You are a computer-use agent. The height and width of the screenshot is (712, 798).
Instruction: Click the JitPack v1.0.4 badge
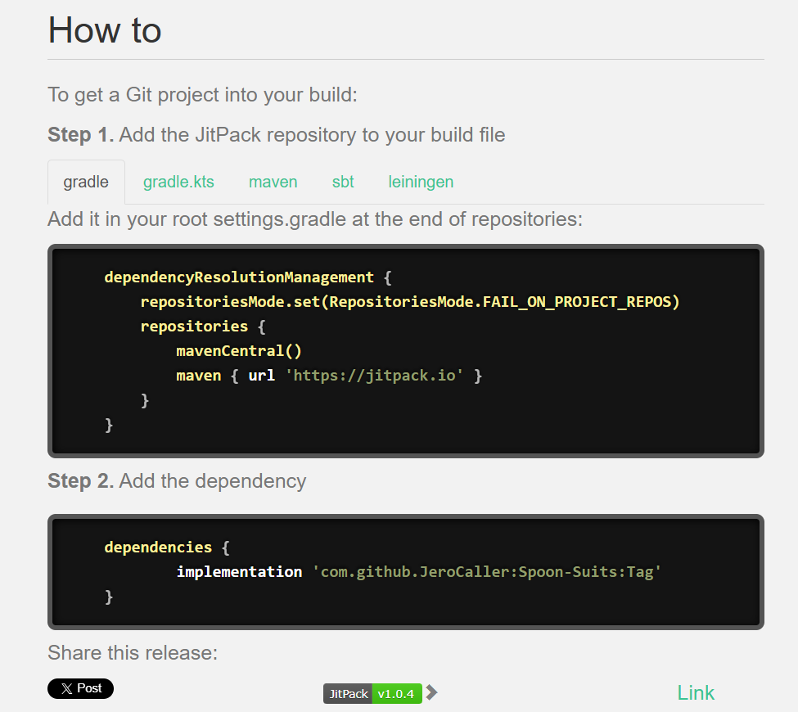click(x=372, y=694)
